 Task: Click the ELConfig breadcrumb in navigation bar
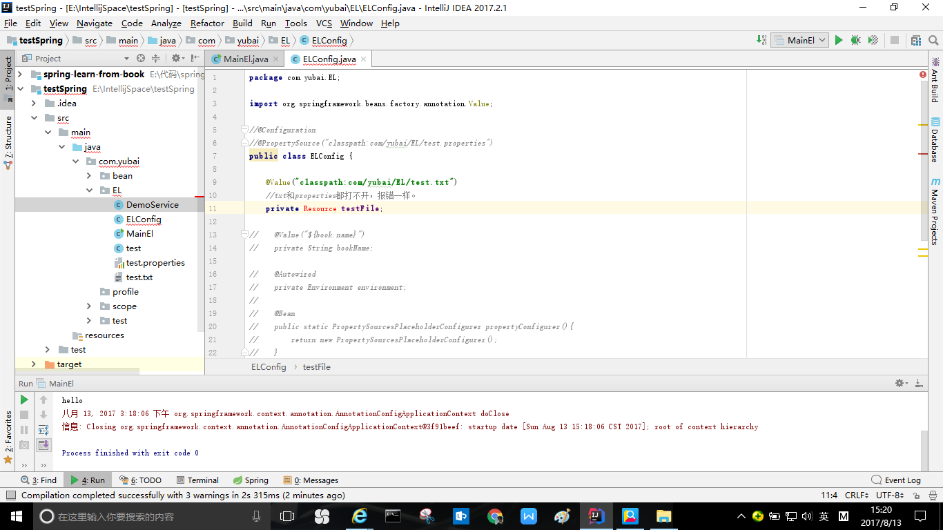tap(324, 41)
